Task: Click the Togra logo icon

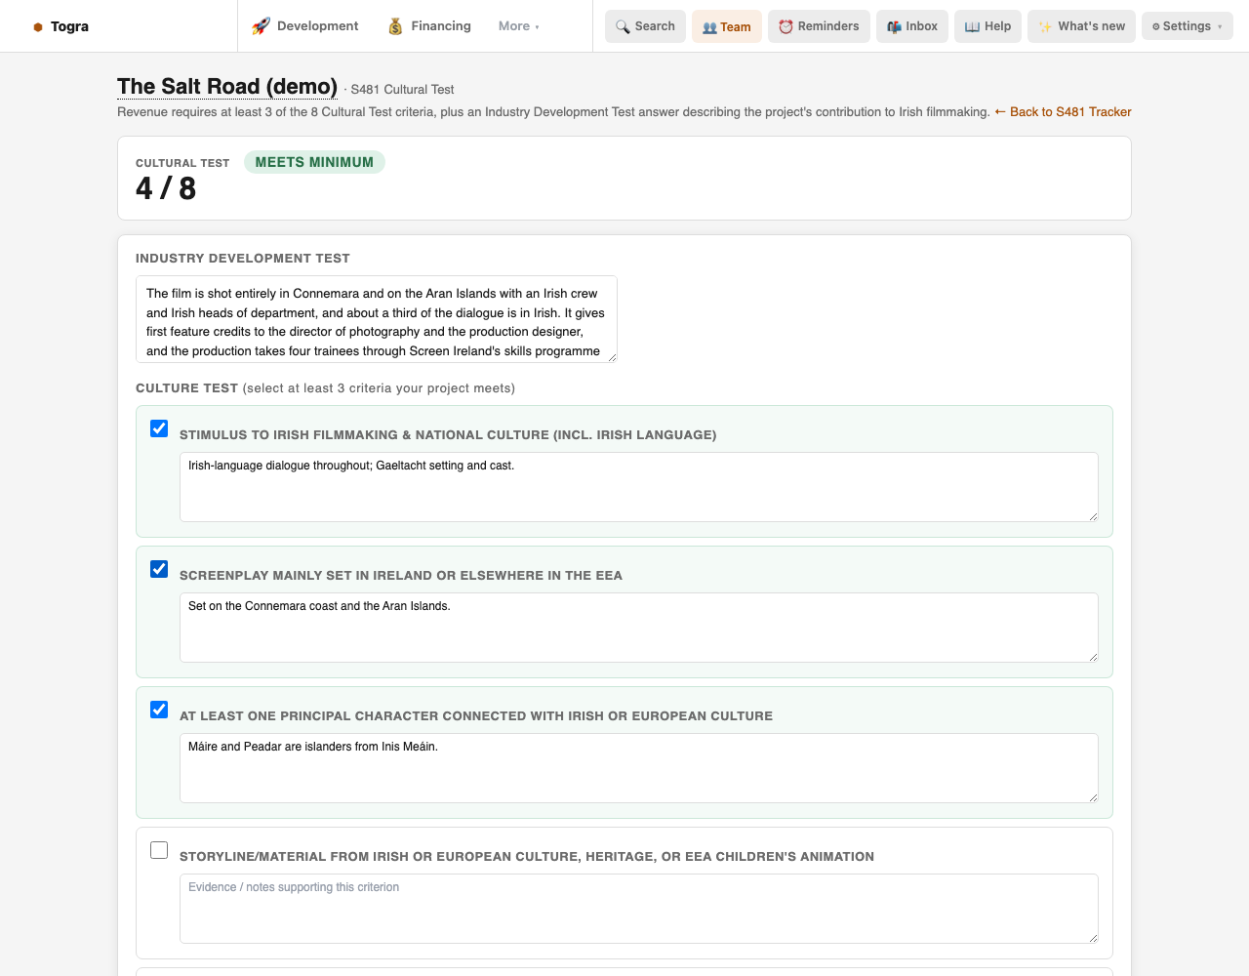Action: click(38, 27)
